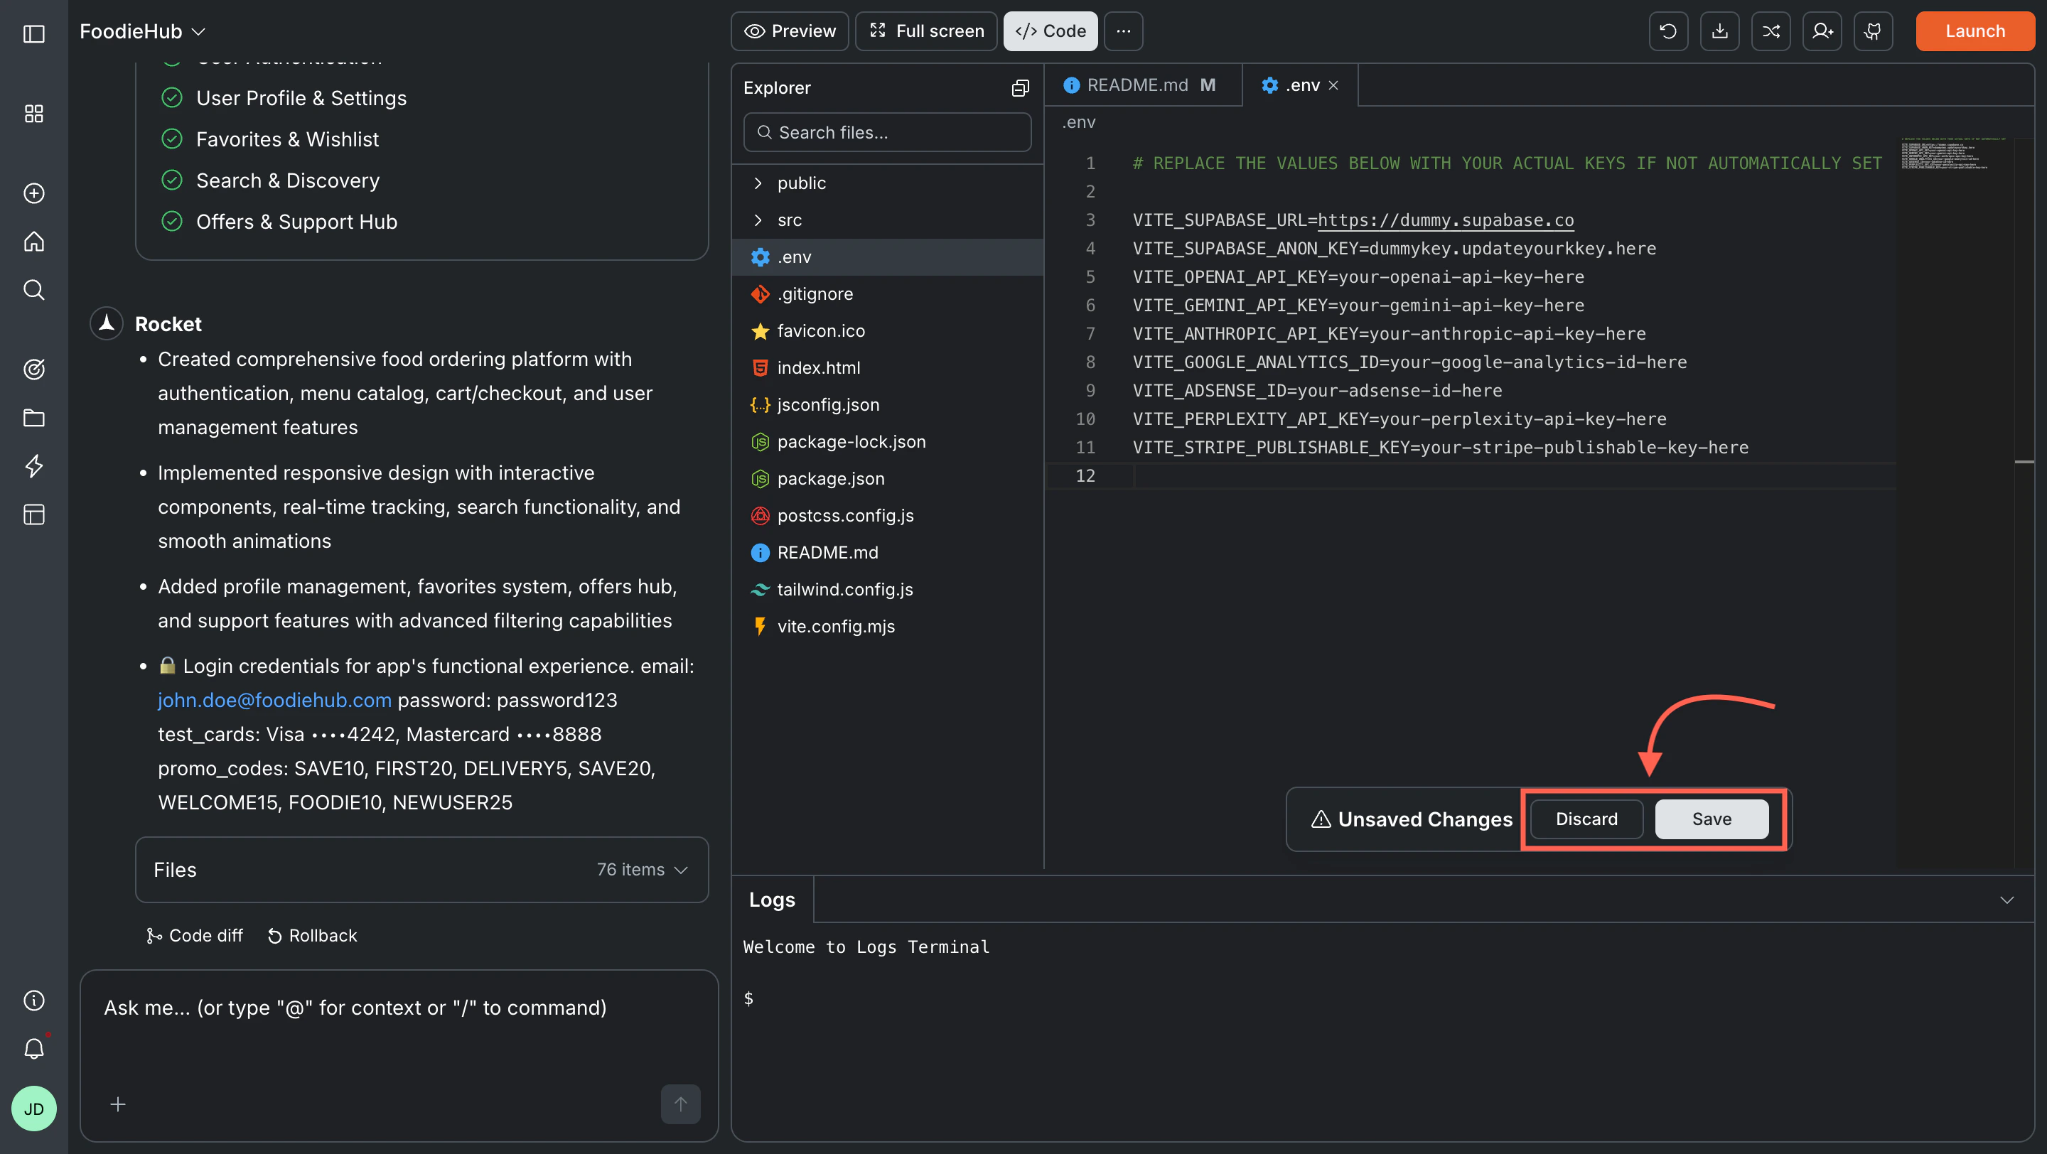The image size is (2047, 1154).
Task: Toggle Preview mode
Action: click(789, 31)
